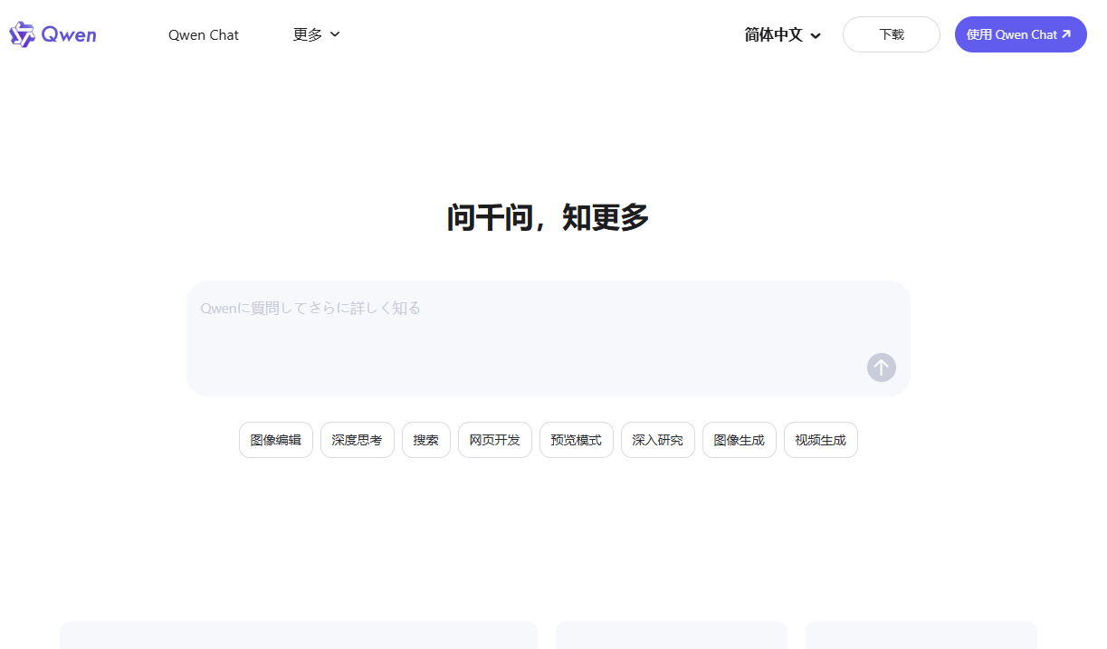Open the rightmost card at page bottom
1107x649 pixels.
(x=921, y=635)
